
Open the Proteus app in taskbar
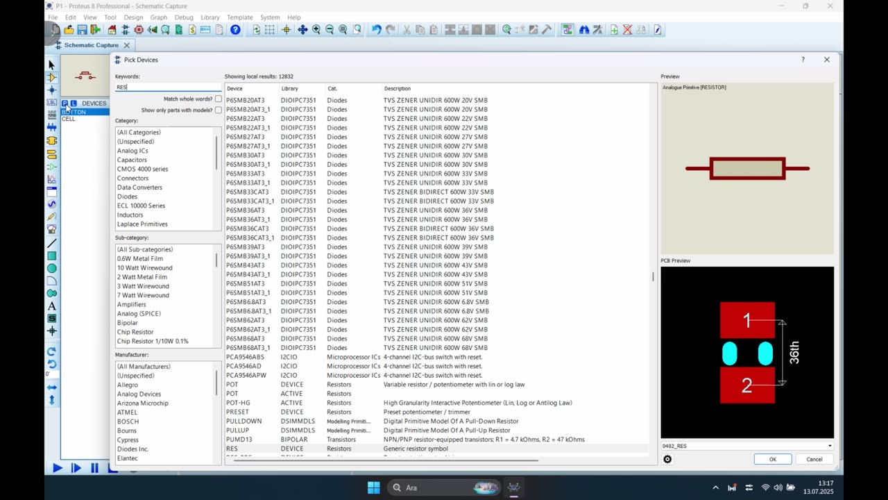[514, 487]
